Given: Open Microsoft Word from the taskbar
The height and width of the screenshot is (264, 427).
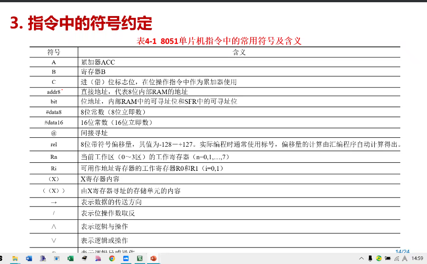Looking at the screenshot, I should tap(29, 259).
